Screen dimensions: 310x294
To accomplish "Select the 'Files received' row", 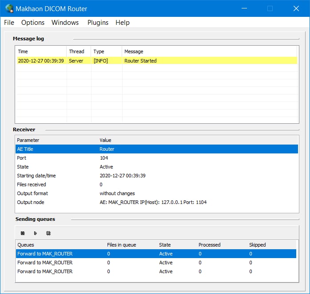I will click(x=157, y=184).
